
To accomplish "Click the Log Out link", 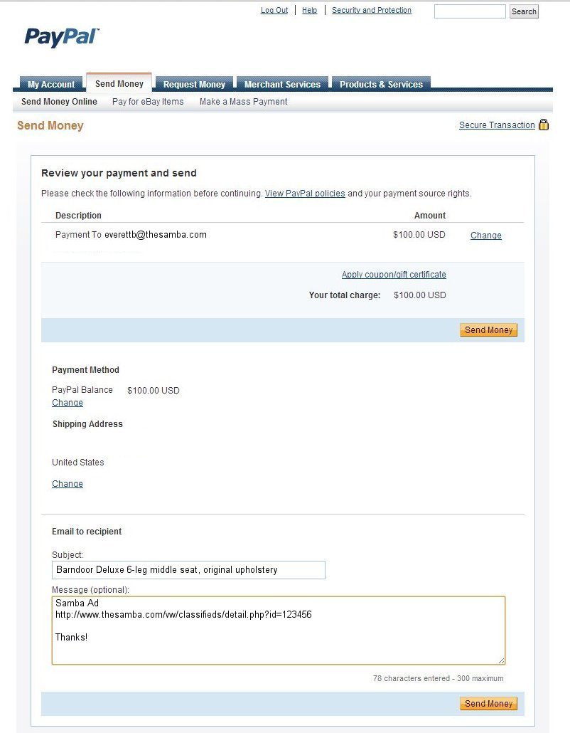I will click(x=274, y=10).
